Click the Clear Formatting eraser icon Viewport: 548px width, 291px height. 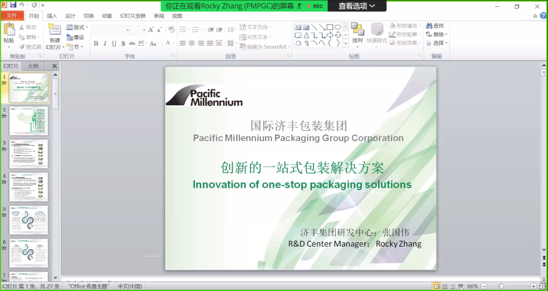[171, 29]
